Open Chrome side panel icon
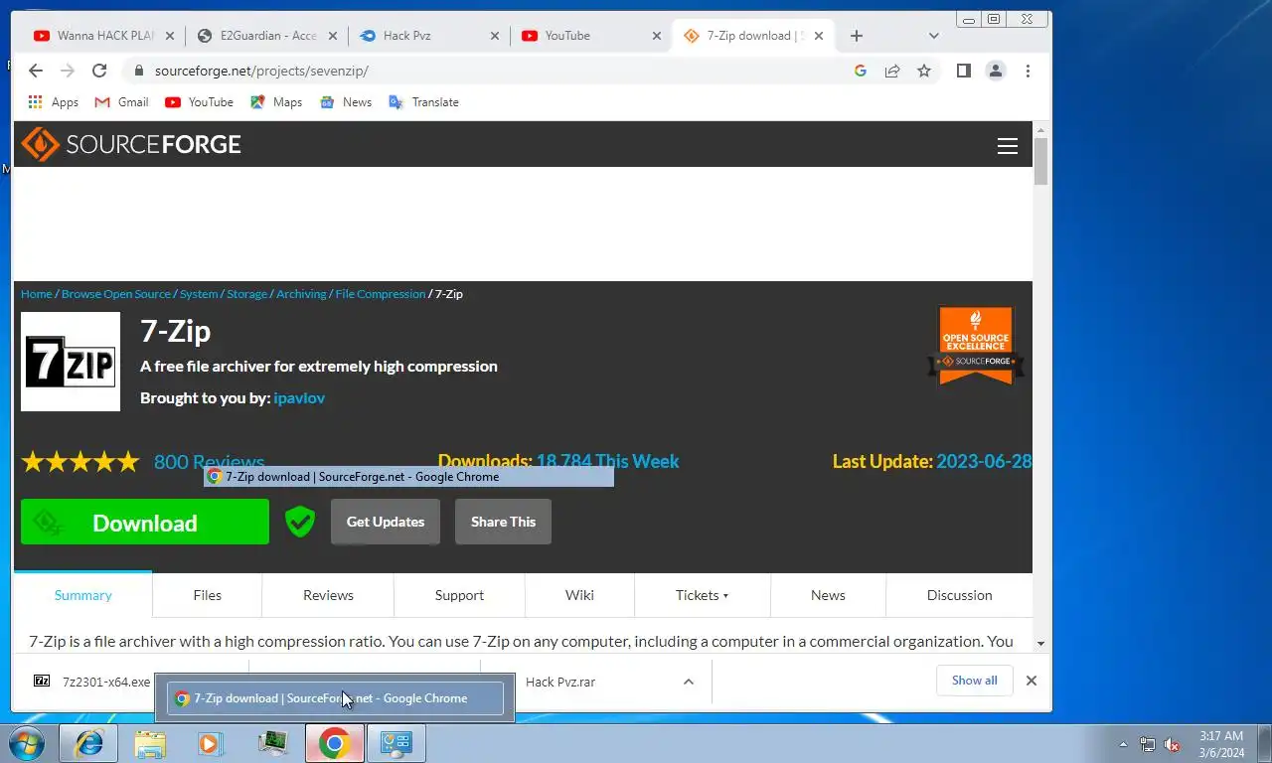 pos(963,71)
